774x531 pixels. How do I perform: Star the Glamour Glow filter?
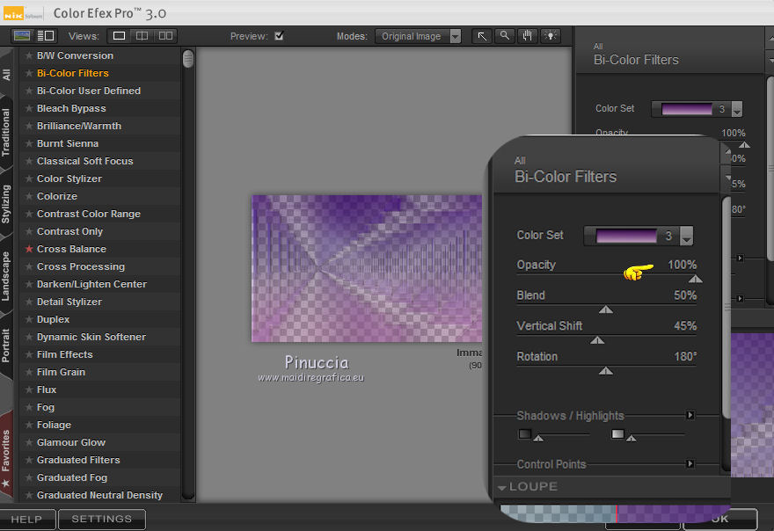pos(29,442)
